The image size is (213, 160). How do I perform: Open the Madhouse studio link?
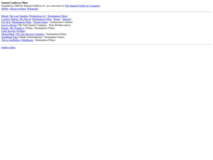click(28, 40)
